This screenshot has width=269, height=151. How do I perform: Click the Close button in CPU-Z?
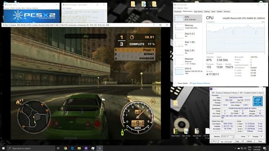(x=260, y=141)
